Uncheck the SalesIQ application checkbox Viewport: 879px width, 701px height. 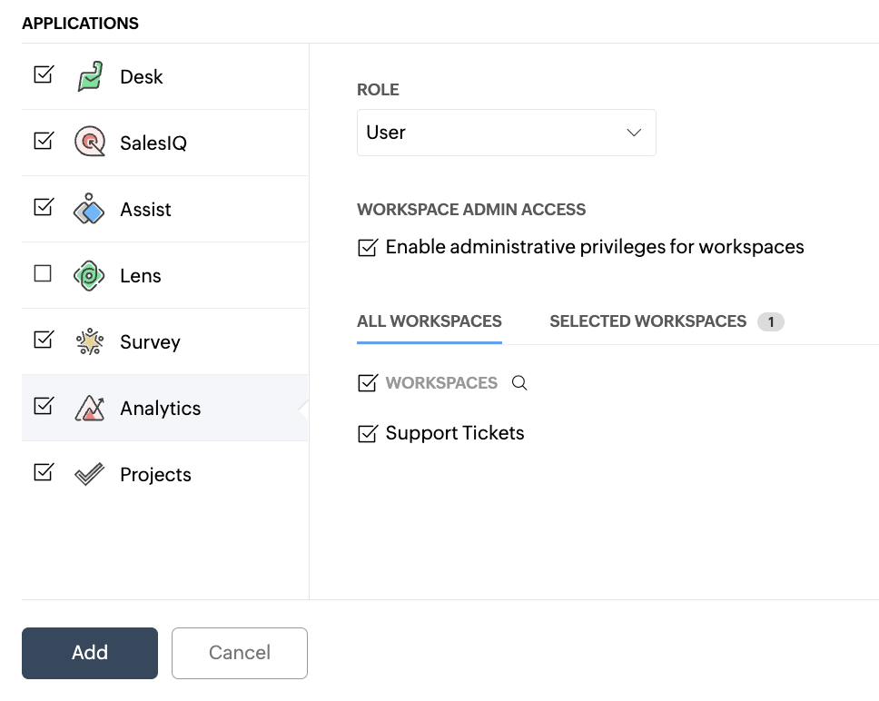[43, 141]
